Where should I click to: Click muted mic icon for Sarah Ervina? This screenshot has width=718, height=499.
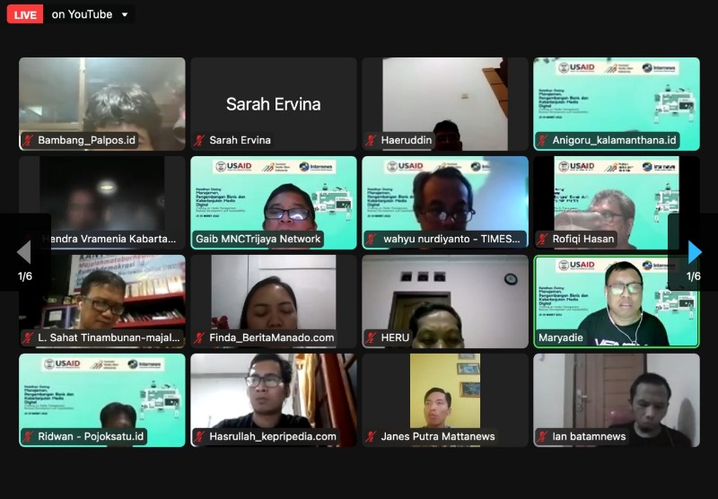coord(199,140)
